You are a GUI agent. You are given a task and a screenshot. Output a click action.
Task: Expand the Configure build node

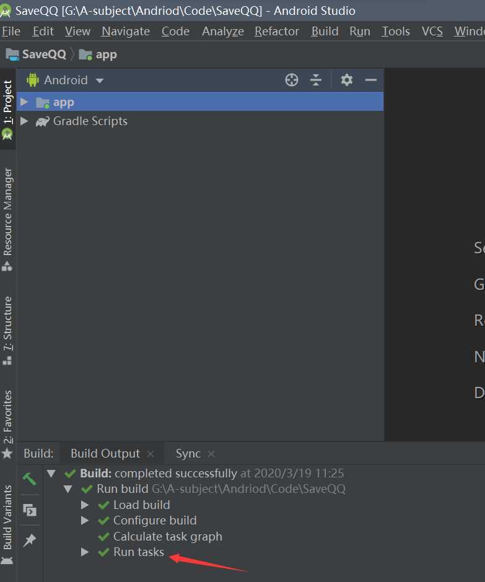coord(85,520)
